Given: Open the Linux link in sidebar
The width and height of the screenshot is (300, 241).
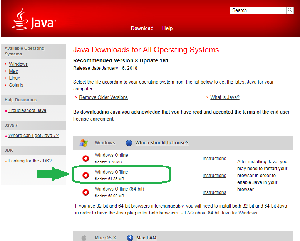Looking at the screenshot, I should coord(15,78).
